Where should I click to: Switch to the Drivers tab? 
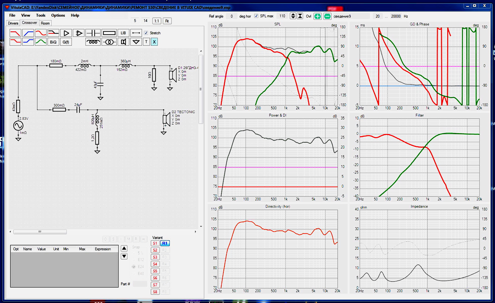(x=13, y=23)
